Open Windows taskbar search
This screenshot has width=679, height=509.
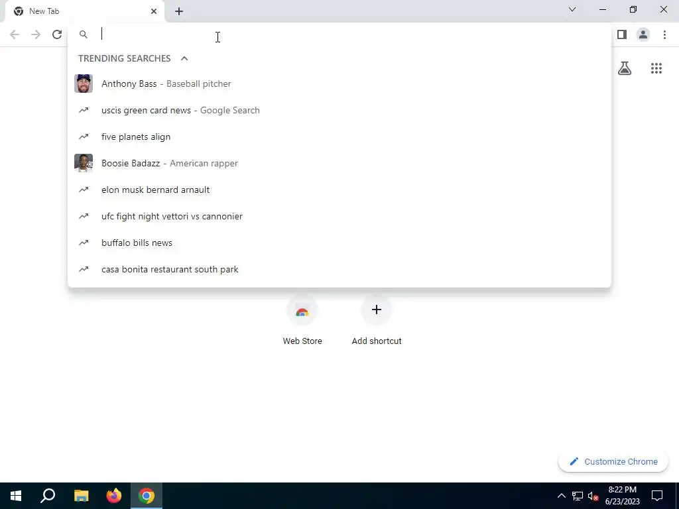point(48,496)
